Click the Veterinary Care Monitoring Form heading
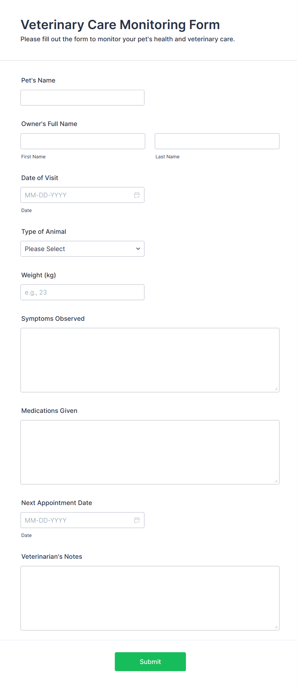The height and width of the screenshot is (687, 297). pos(120,25)
